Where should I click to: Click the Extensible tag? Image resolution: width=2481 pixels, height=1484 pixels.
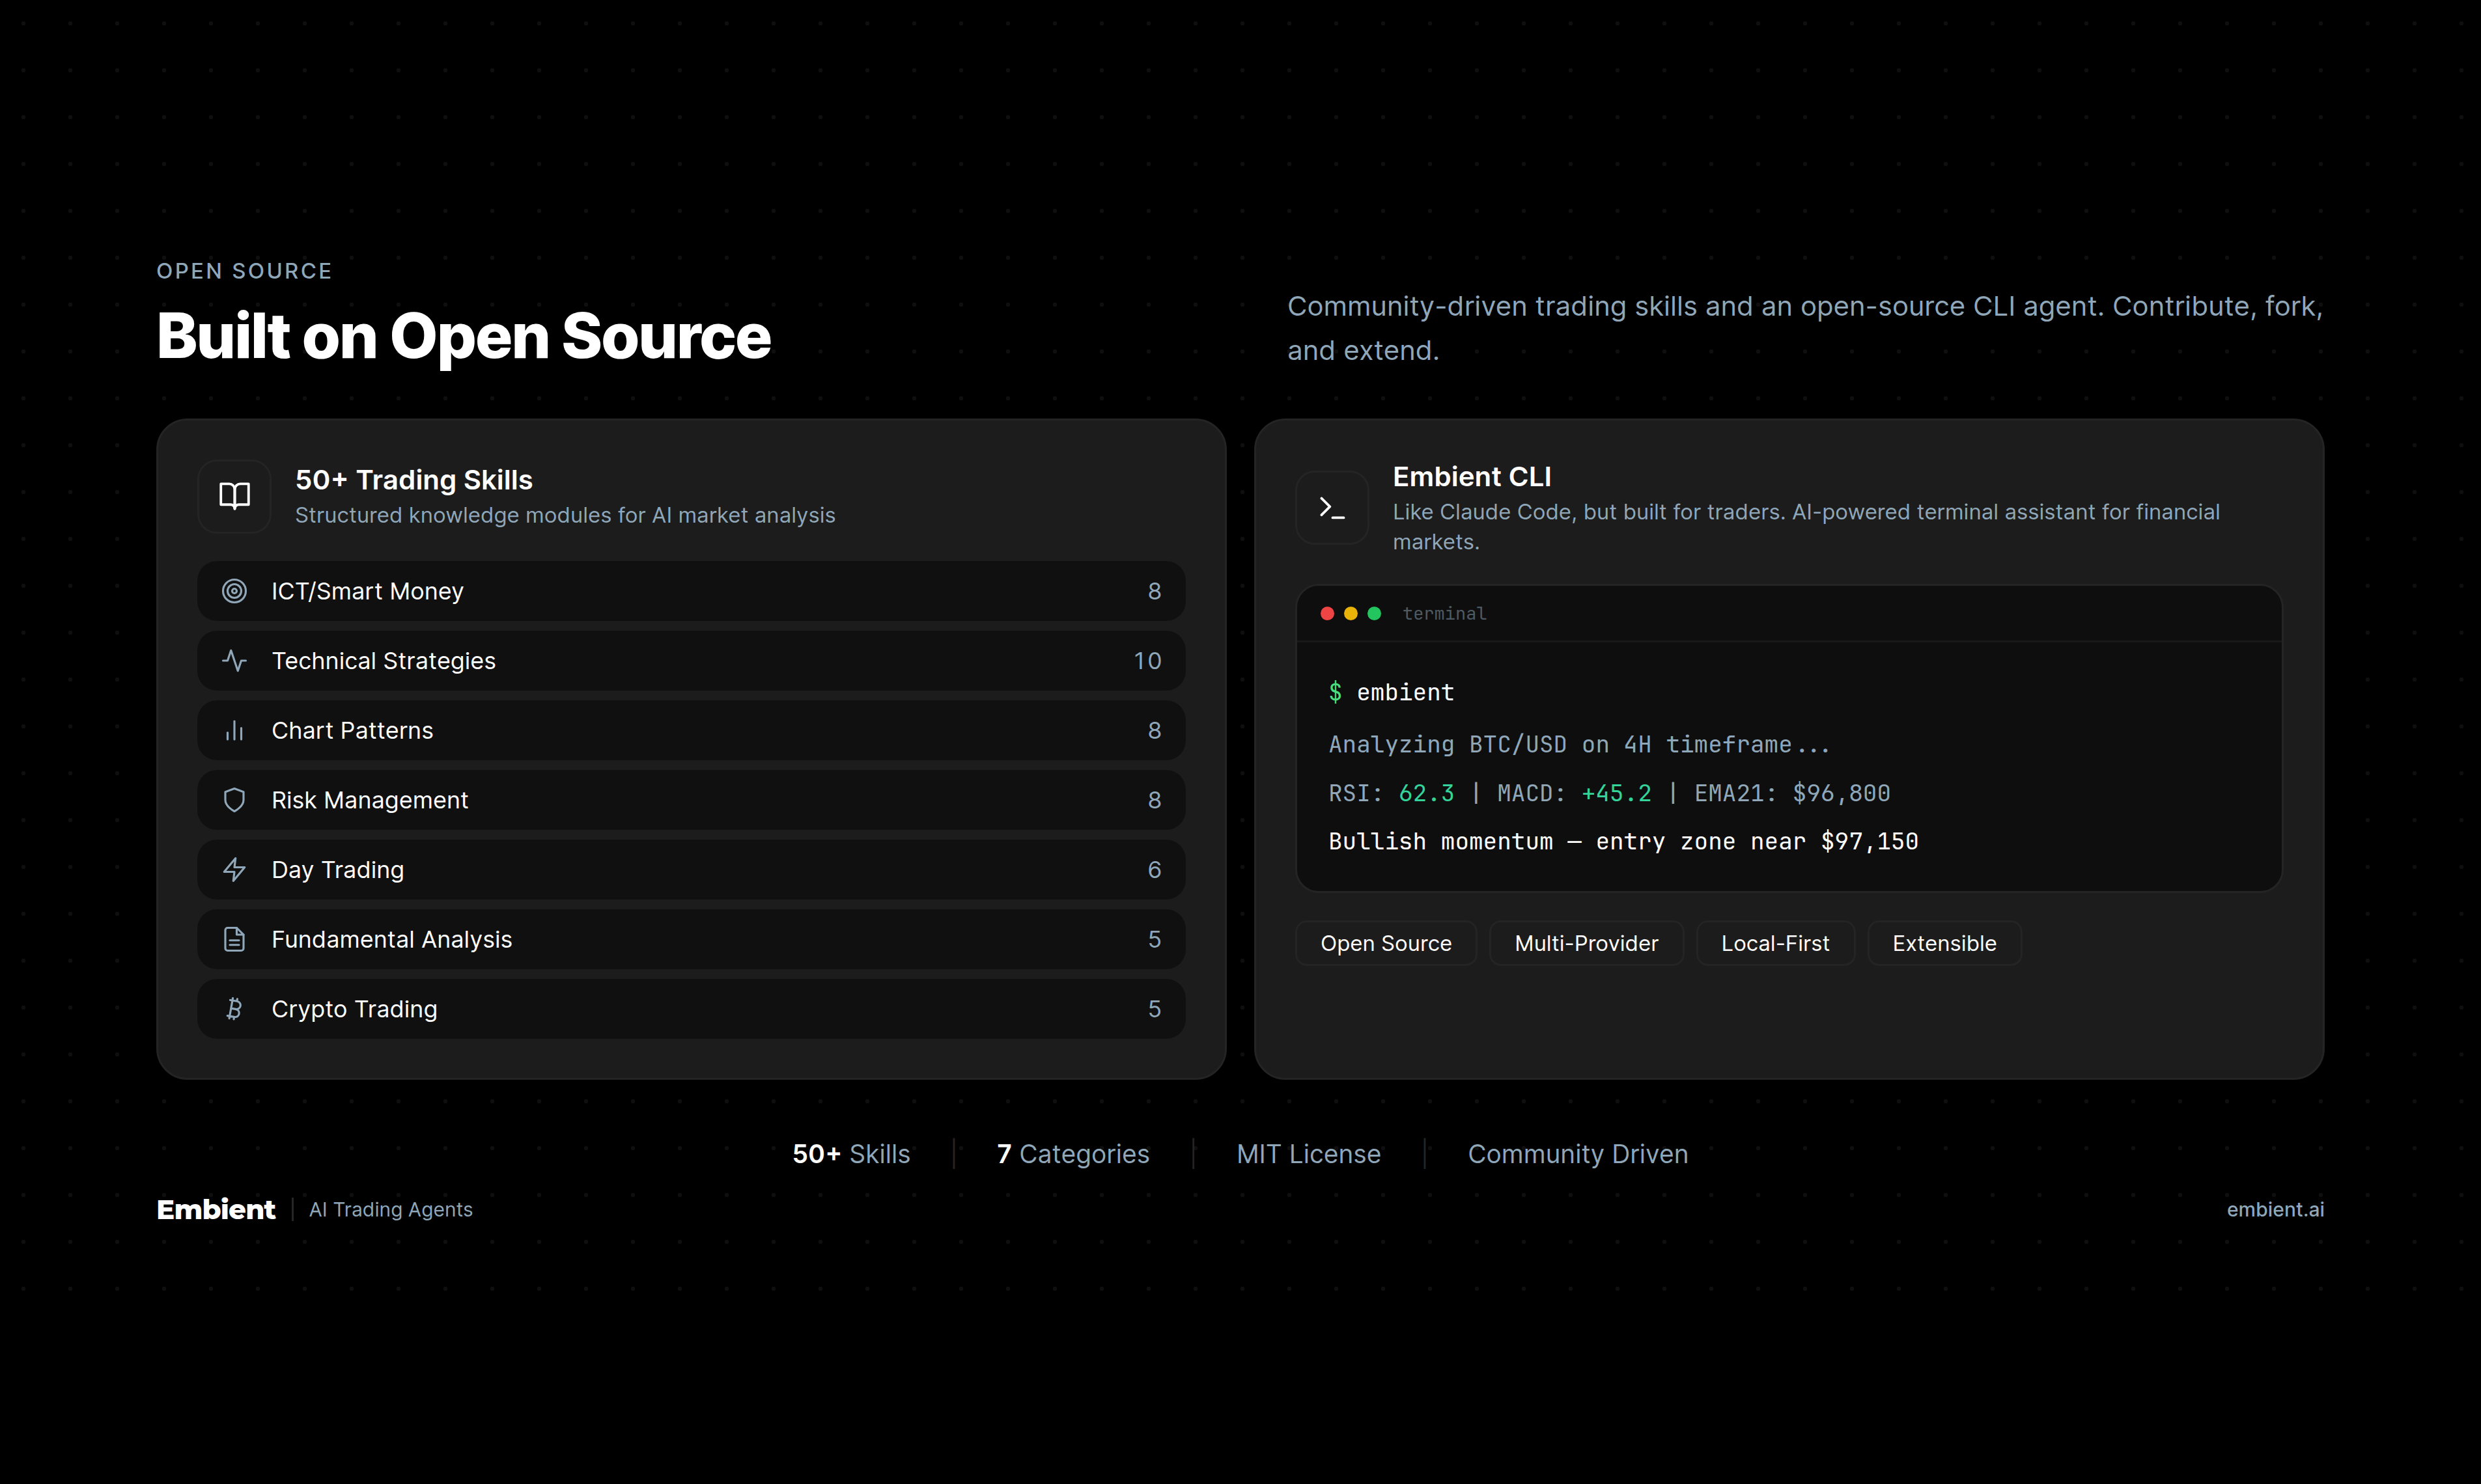(1944, 943)
